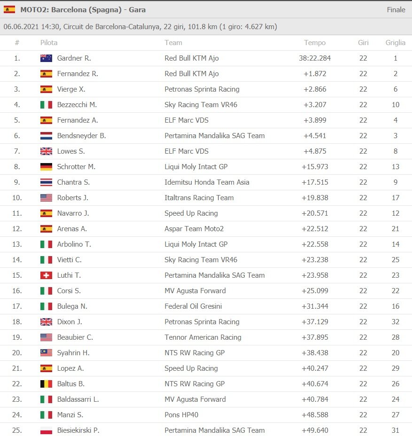
Task: Click the Spanish flag in the header
Action: click(9, 9)
